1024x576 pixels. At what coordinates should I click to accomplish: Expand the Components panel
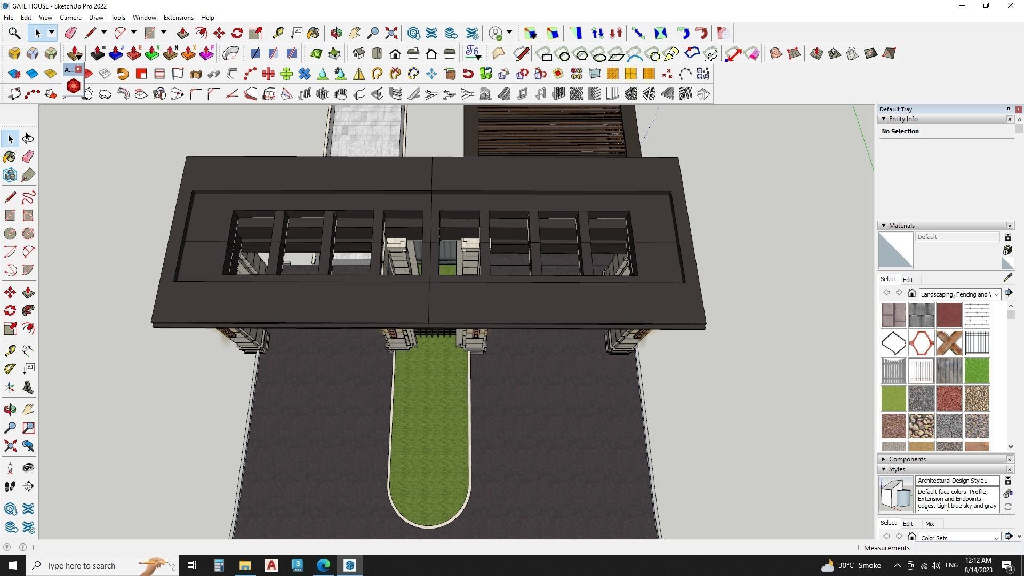[x=884, y=459]
